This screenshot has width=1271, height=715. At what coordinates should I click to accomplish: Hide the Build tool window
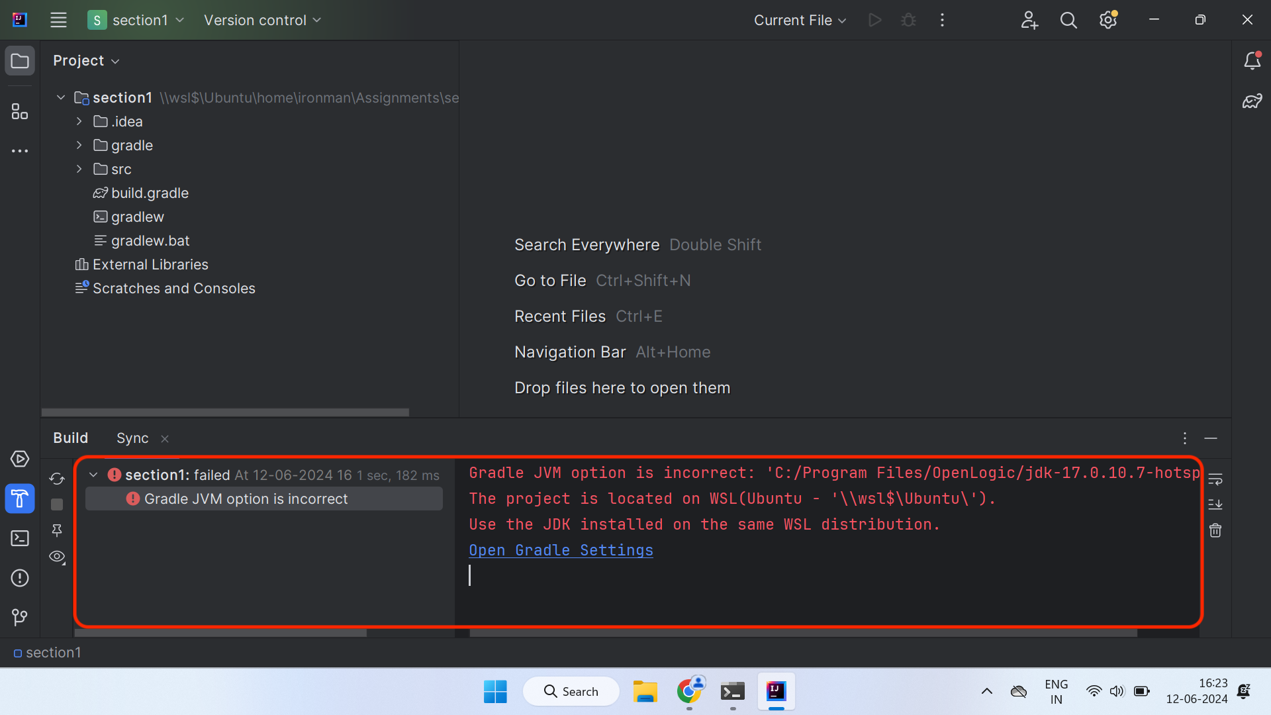[1211, 438]
